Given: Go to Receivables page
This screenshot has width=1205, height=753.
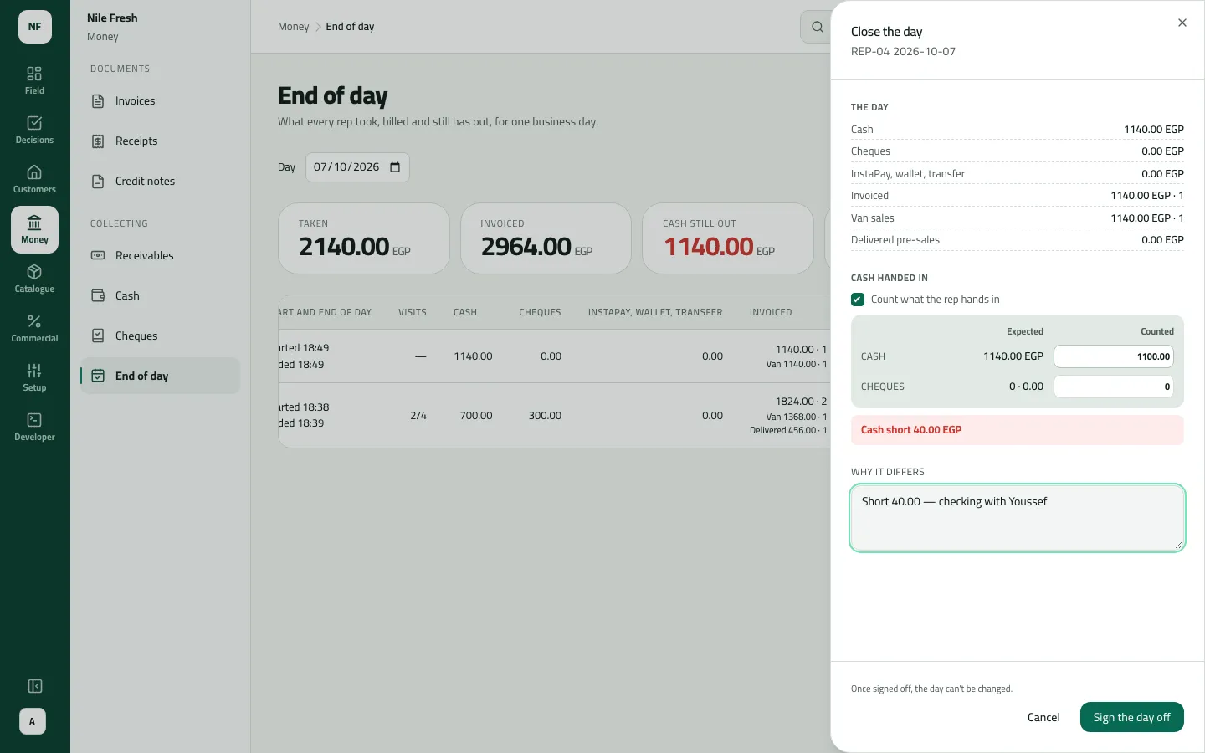Looking at the screenshot, I should click(x=160, y=256).
